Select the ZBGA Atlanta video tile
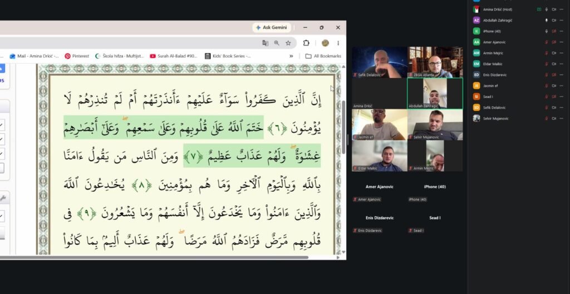Screen dimensions: 570x294 [435, 62]
